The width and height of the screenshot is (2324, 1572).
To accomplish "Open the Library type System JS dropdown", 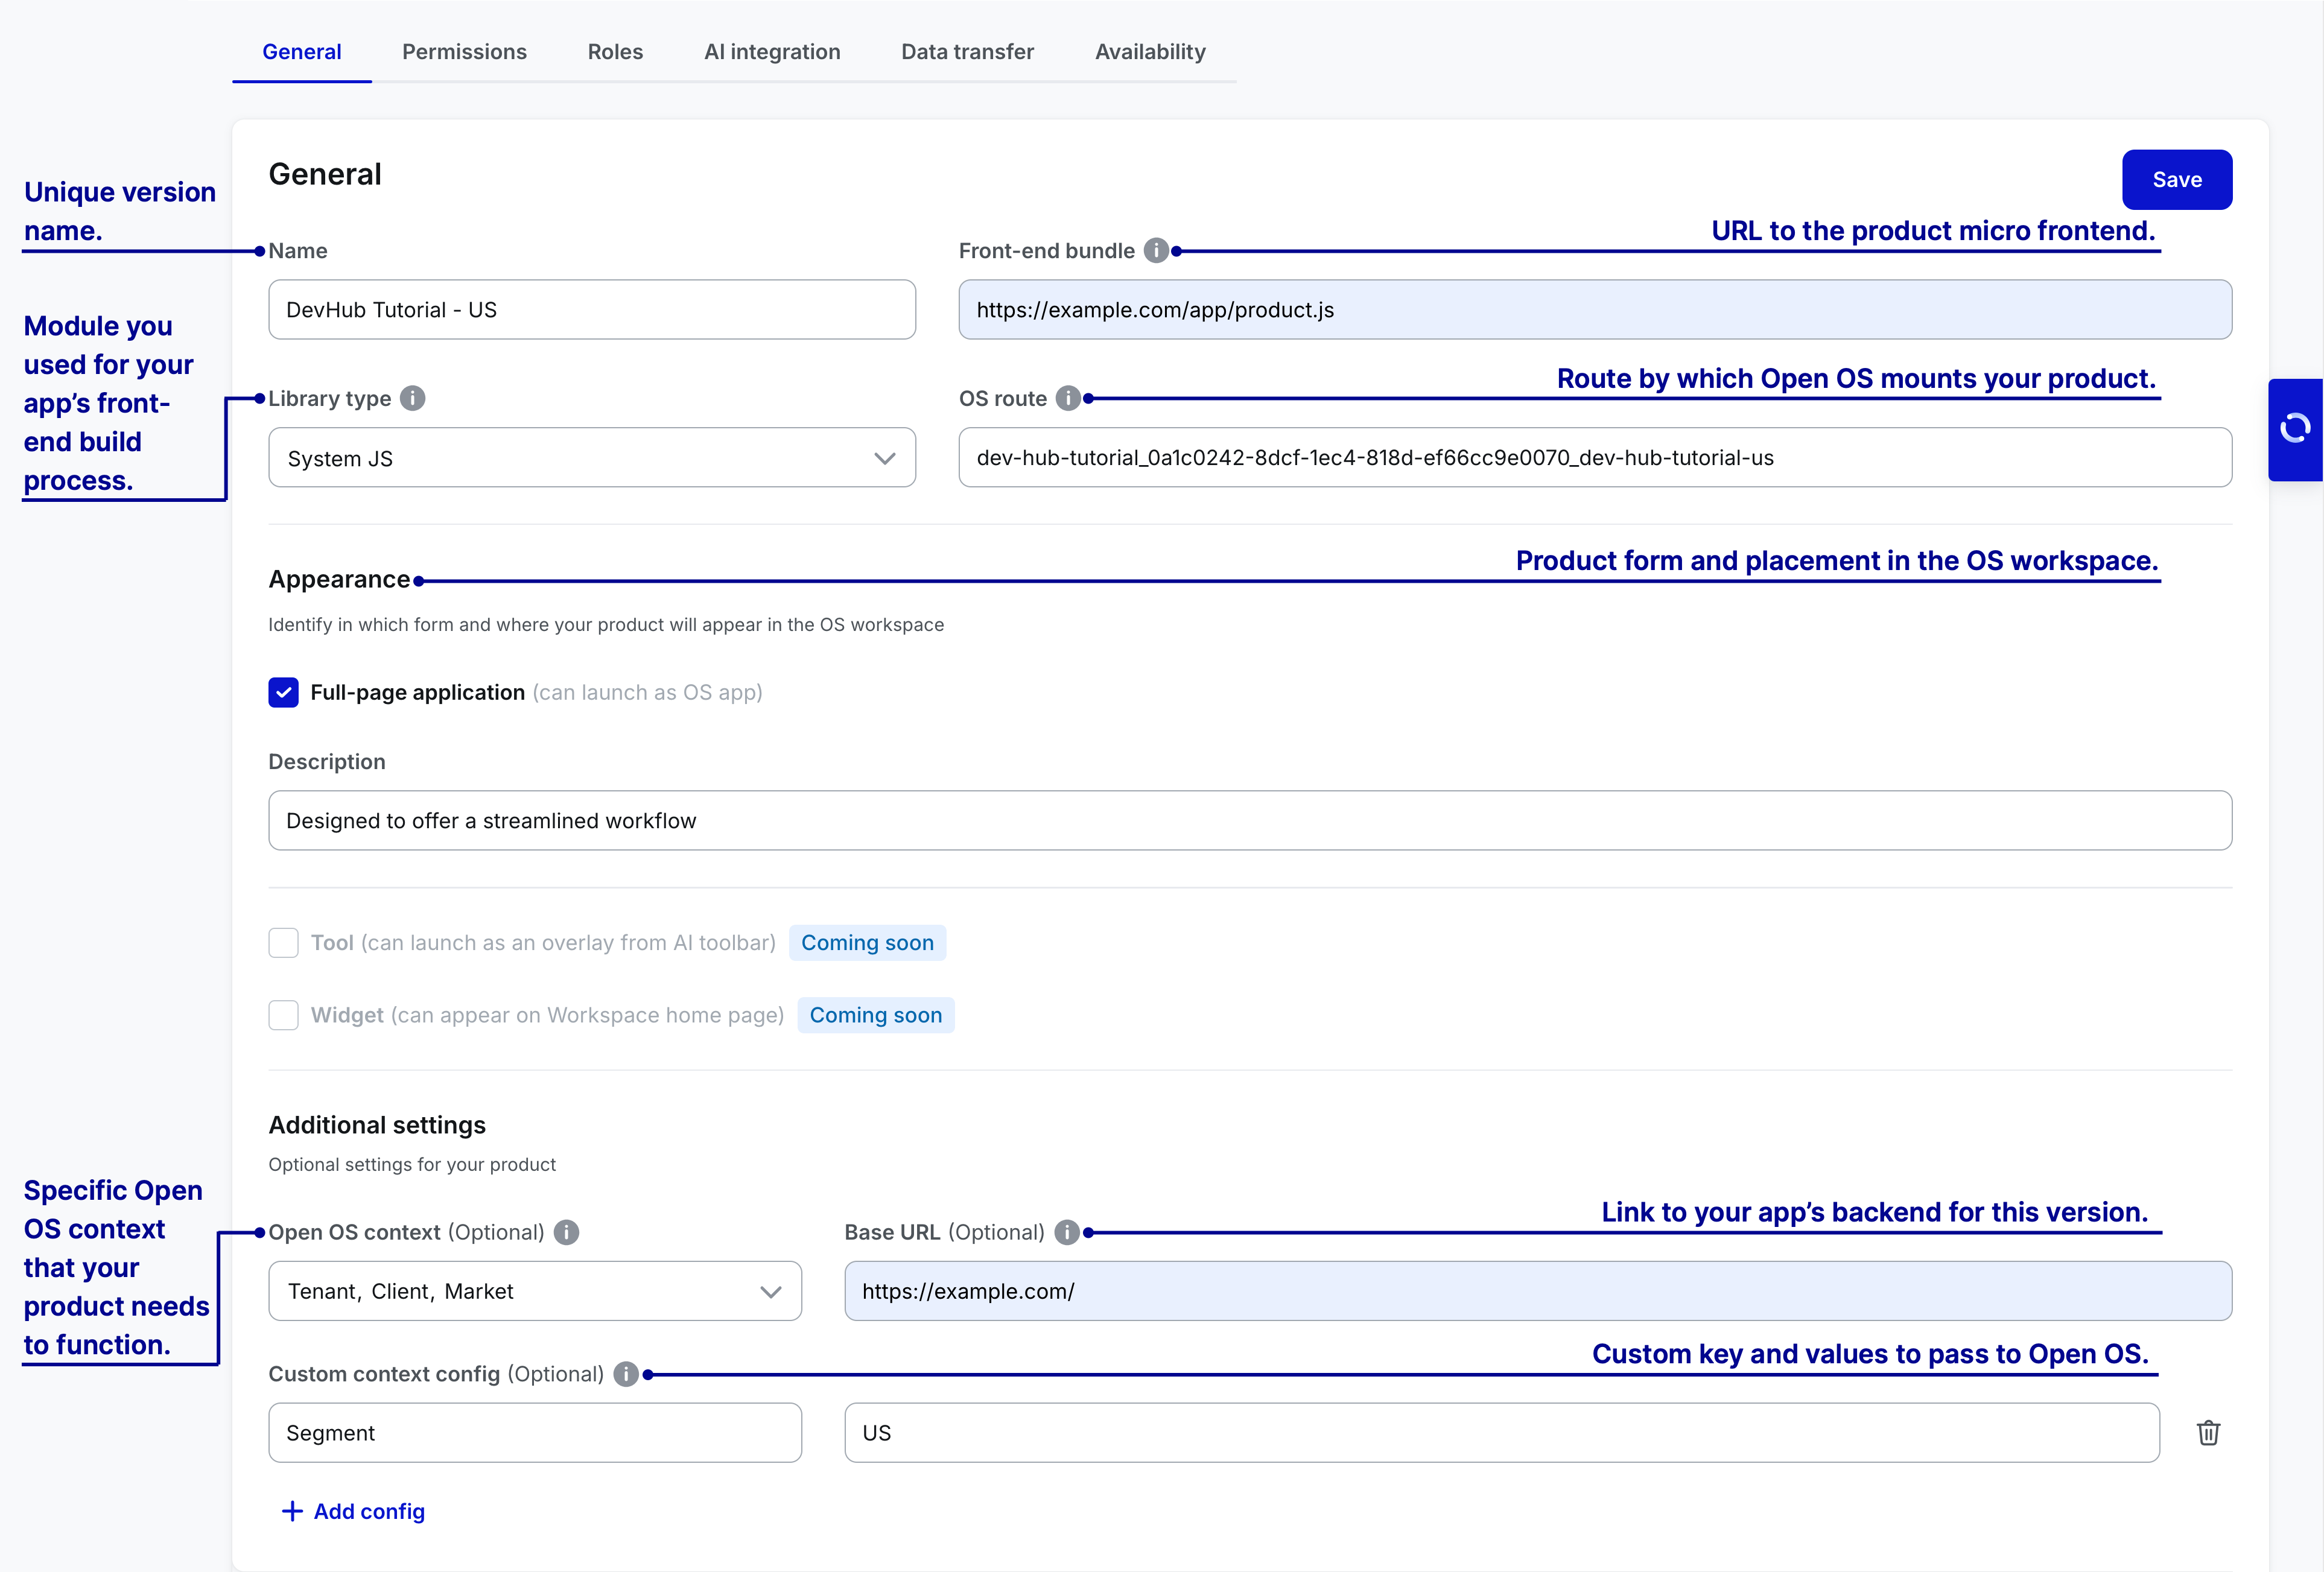I will pyautogui.click(x=592, y=458).
